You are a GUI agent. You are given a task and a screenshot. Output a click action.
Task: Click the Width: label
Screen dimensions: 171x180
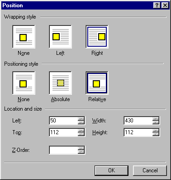[99, 121]
